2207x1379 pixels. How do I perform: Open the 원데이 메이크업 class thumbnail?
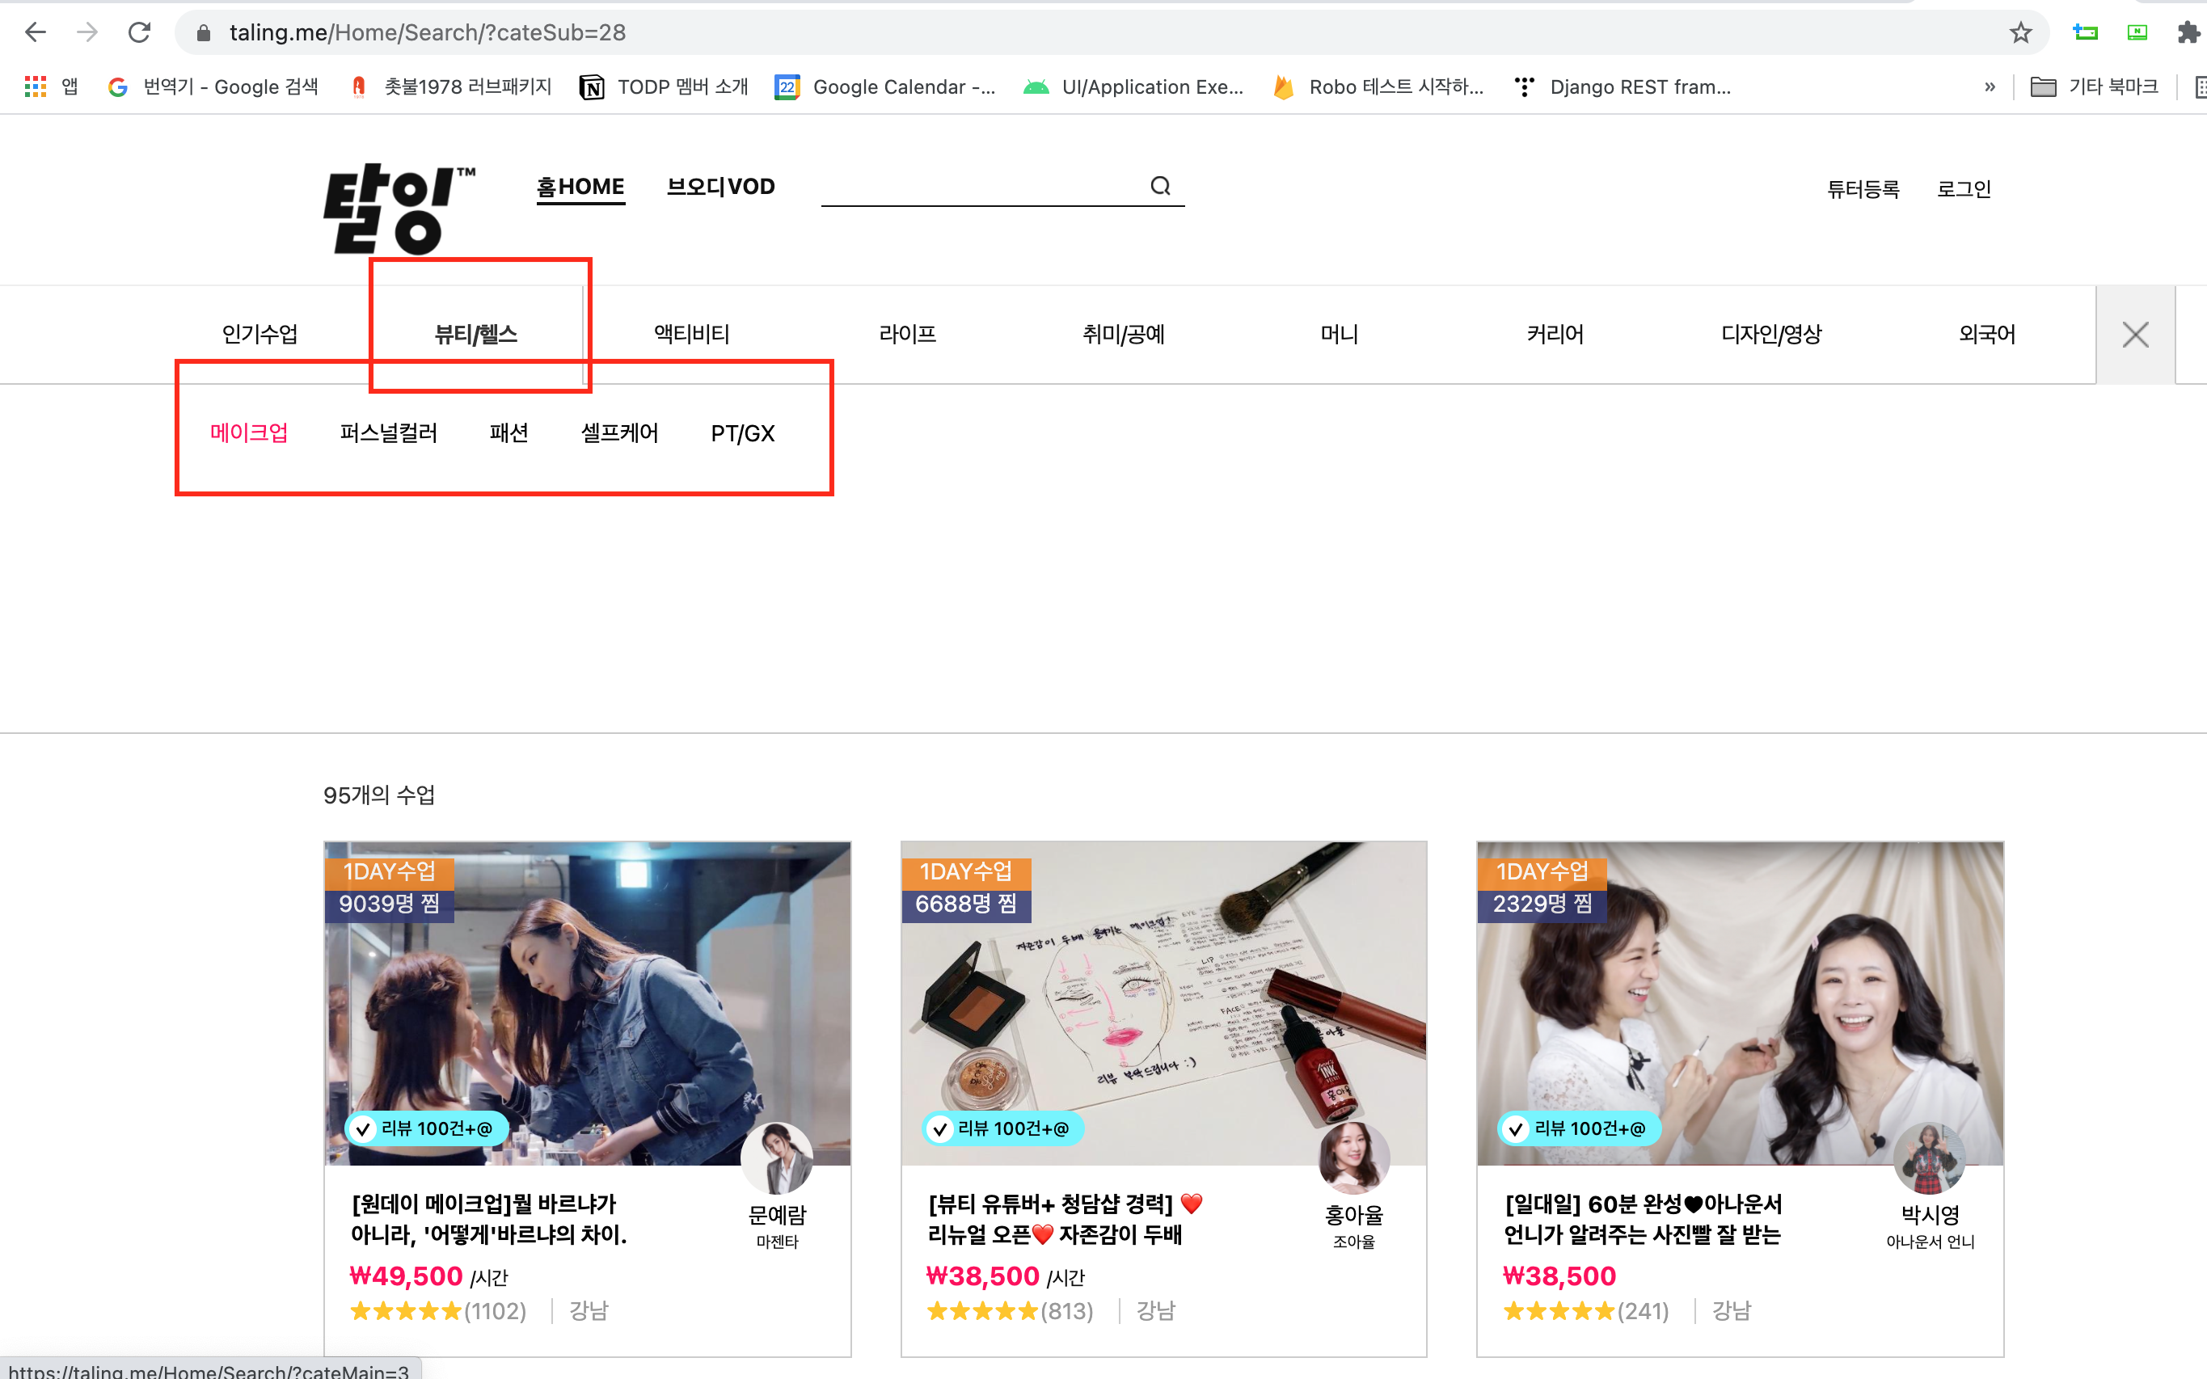587,1003
